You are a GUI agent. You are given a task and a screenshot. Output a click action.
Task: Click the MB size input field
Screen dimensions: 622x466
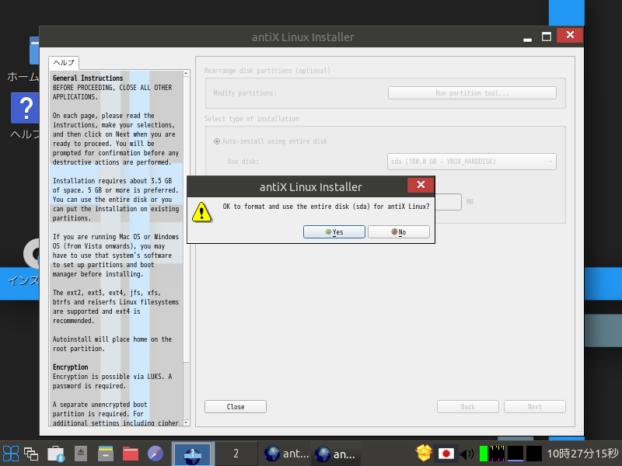[449, 202]
